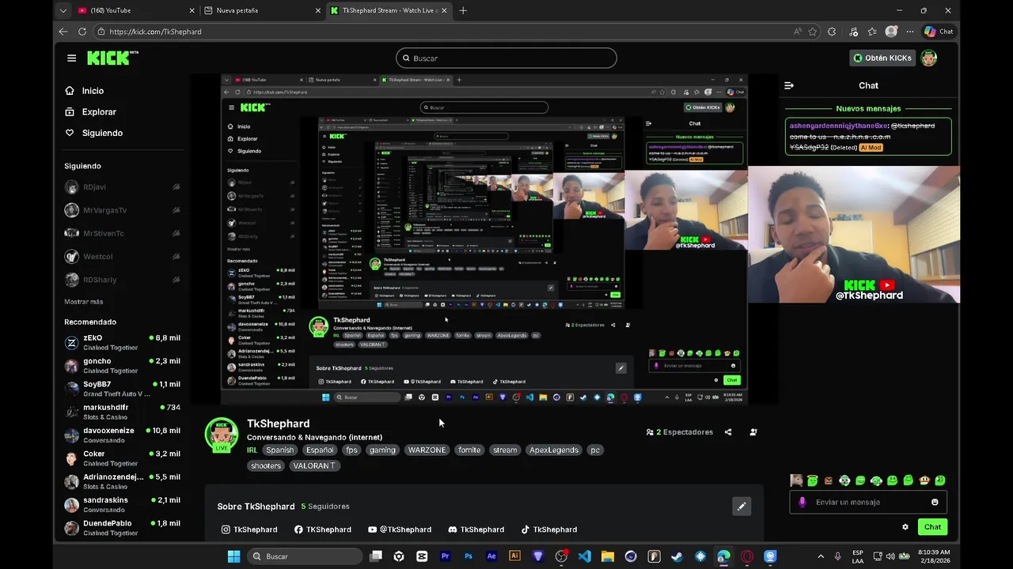1013x569 pixels.
Task: Open TkShephard Facebook link
Action: coord(322,529)
